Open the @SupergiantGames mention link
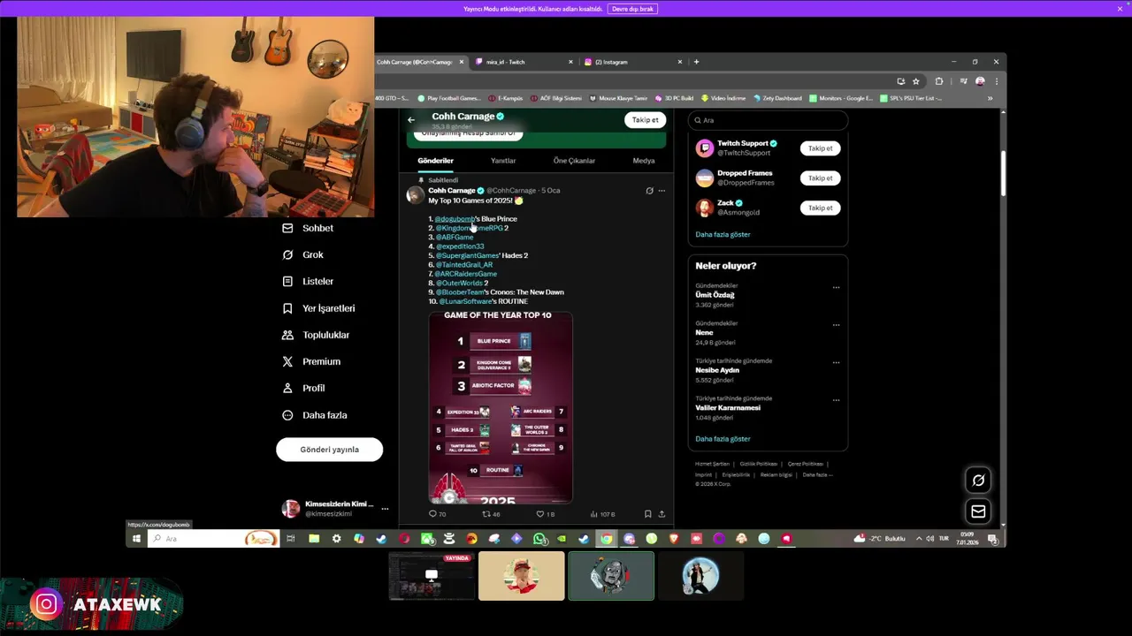The image size is (1132, 636). click(x=467, y=255)
